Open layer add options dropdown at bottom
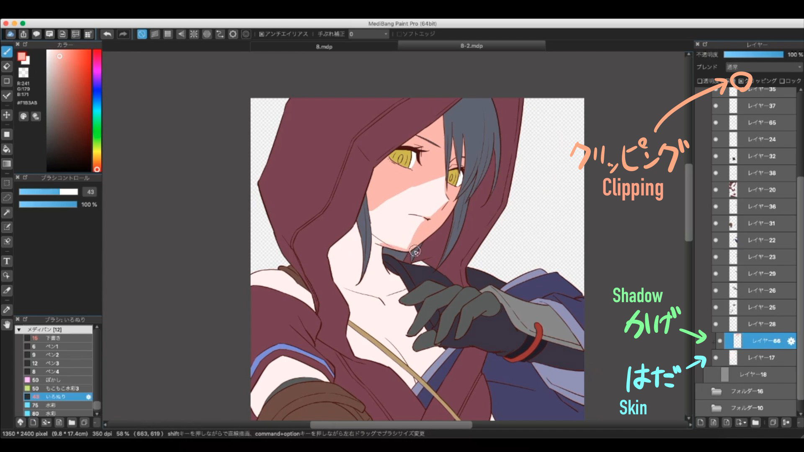804x452 pixels. [x=740, y=422]
